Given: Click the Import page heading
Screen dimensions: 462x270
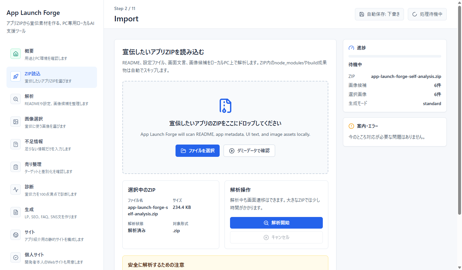Looking at the screenshot, I should tap(126, 19).
